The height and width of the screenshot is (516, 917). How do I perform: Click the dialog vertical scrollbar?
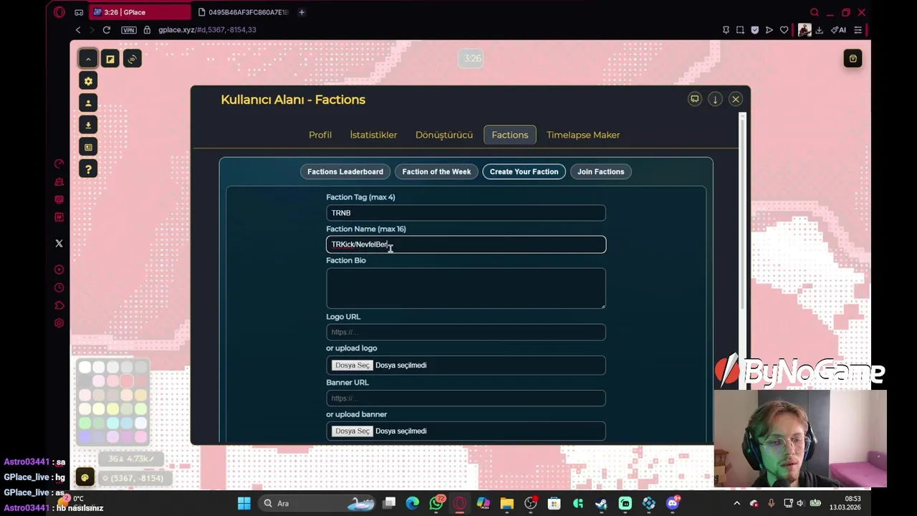[744, 215]
